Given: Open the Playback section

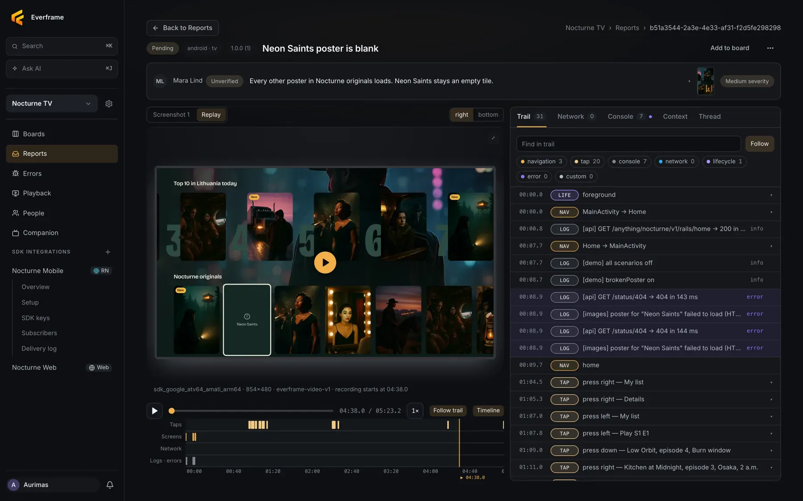Looking at the screenshot, I should [62, 193].
